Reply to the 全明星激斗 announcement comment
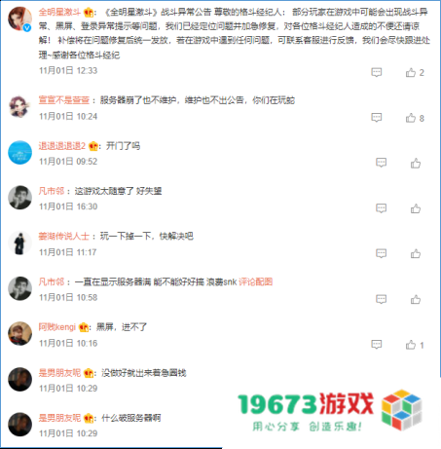Viewport: 441px width, 449px height. tap(377, 72)
